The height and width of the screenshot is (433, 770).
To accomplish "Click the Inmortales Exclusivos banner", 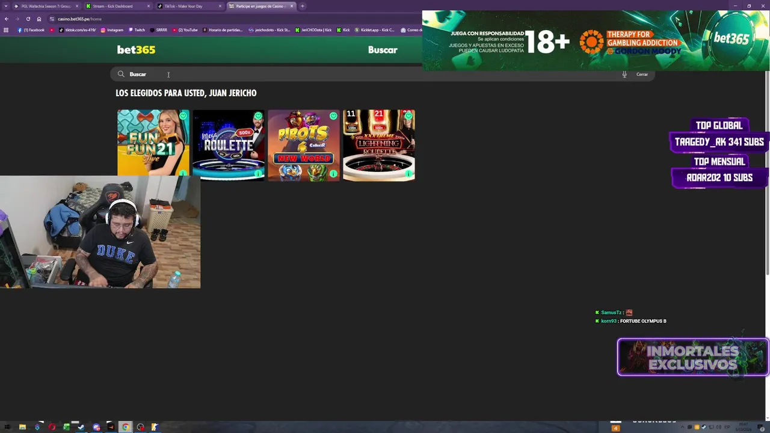I will 693,357.
